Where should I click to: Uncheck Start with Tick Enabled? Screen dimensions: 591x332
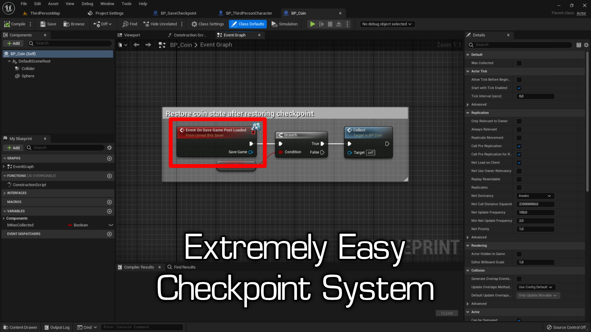pyautogui.click(x=519, y=88)
